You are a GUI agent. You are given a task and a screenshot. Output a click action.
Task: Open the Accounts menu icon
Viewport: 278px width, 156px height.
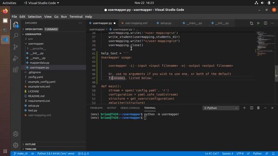16,134
